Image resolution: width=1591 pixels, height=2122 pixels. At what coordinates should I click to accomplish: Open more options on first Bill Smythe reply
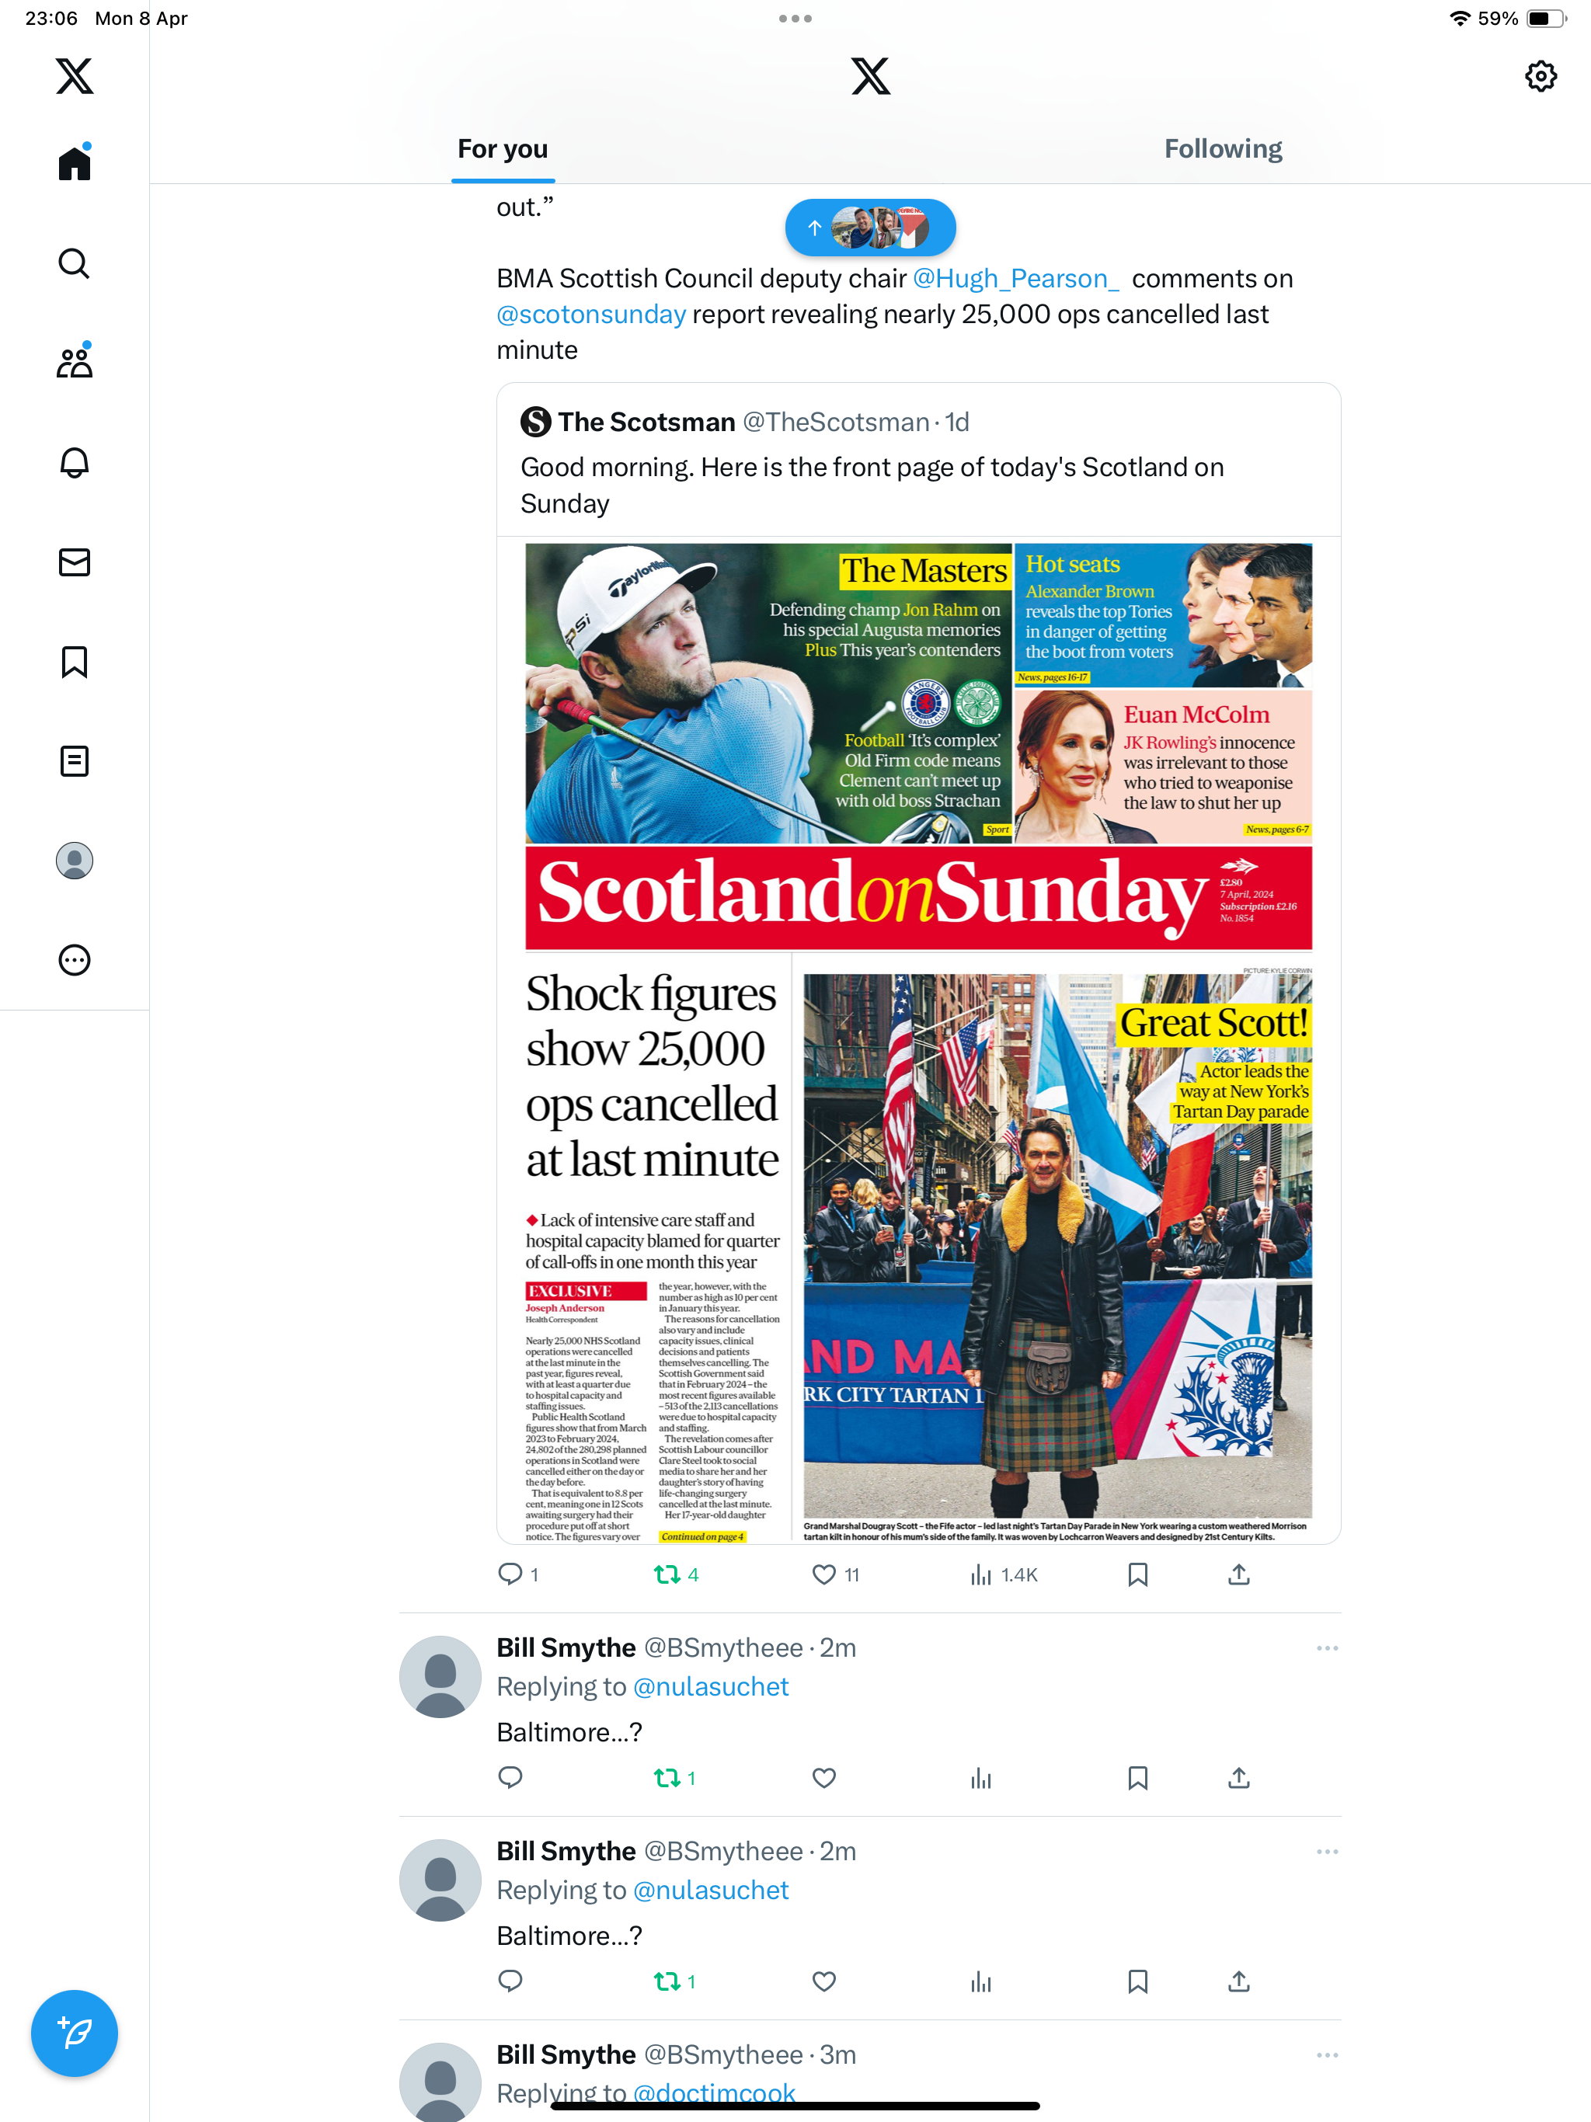click(1327, 1648)
